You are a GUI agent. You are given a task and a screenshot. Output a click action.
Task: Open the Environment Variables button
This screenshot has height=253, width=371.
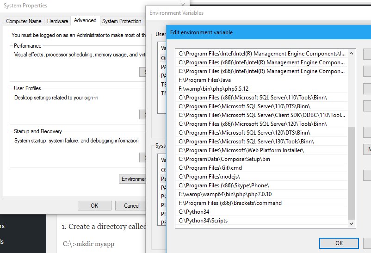[132, 179]
